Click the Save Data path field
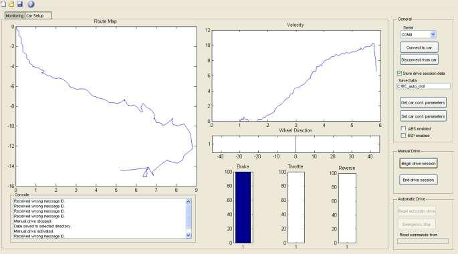The image size is (458, 254). coord(423,86)
